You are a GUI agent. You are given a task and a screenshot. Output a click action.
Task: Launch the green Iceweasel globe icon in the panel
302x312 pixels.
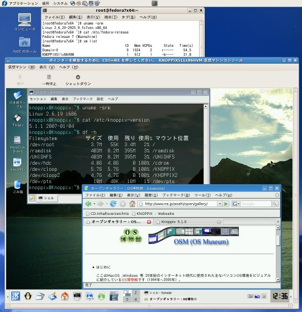(101, 296)
